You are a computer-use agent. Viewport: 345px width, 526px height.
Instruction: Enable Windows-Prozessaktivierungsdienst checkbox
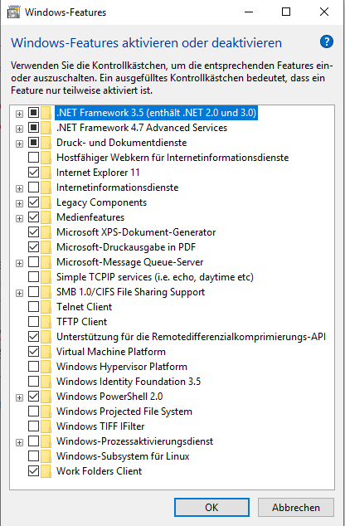[x=33, y=441]
